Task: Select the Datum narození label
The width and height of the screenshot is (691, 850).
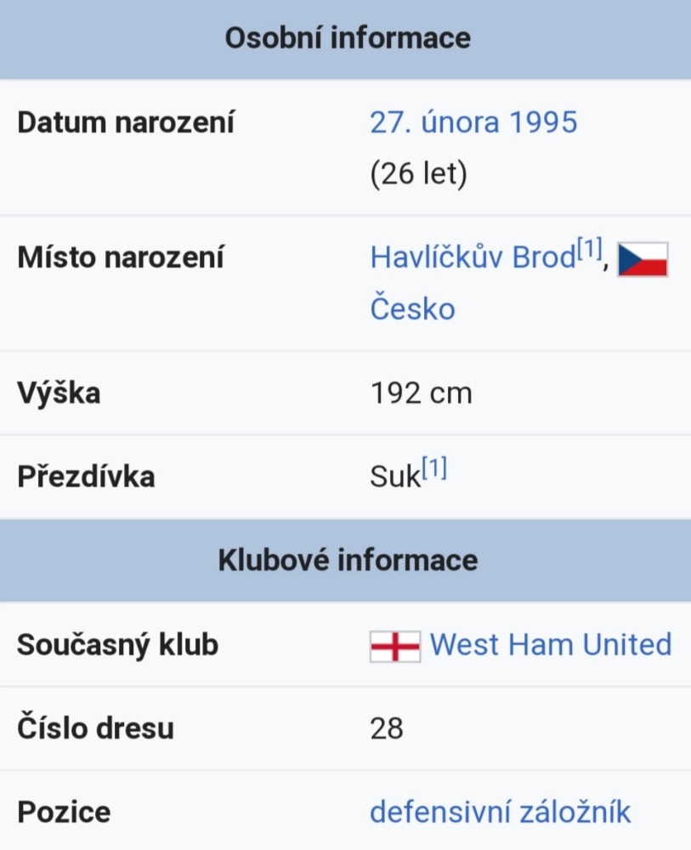Action: coord(126,122)
